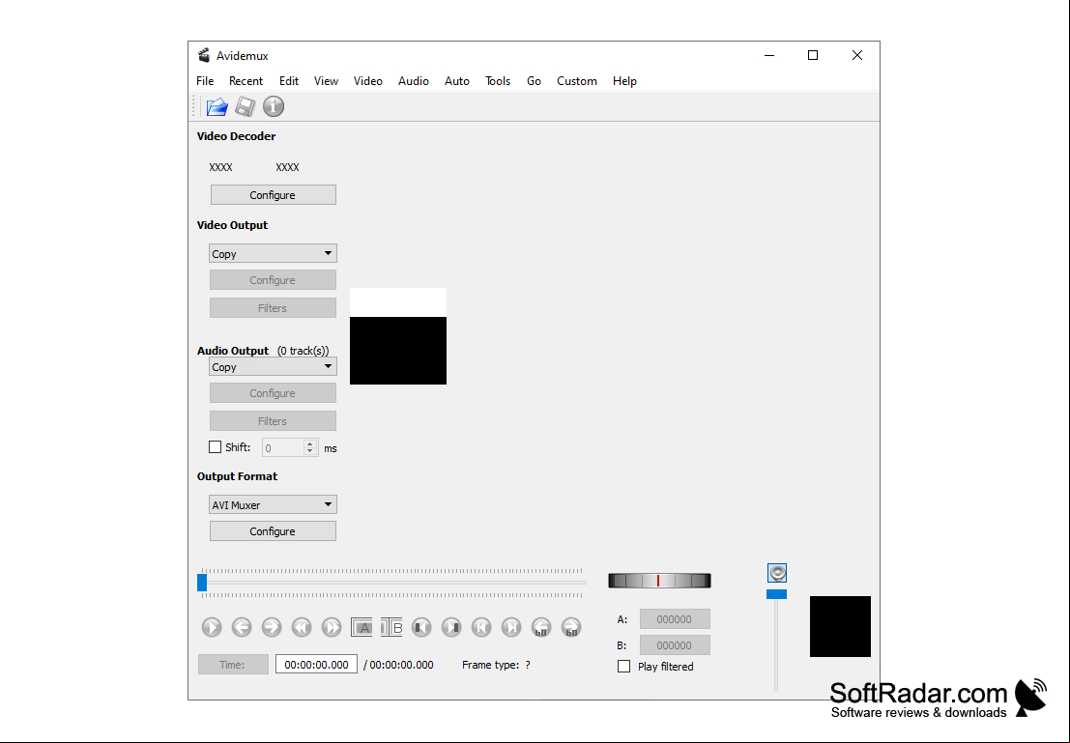Image resolution: width=1070 pixels, height=743 pixels.
Task: Enable the Shift audio checkbox
Action: pos(215,447)
